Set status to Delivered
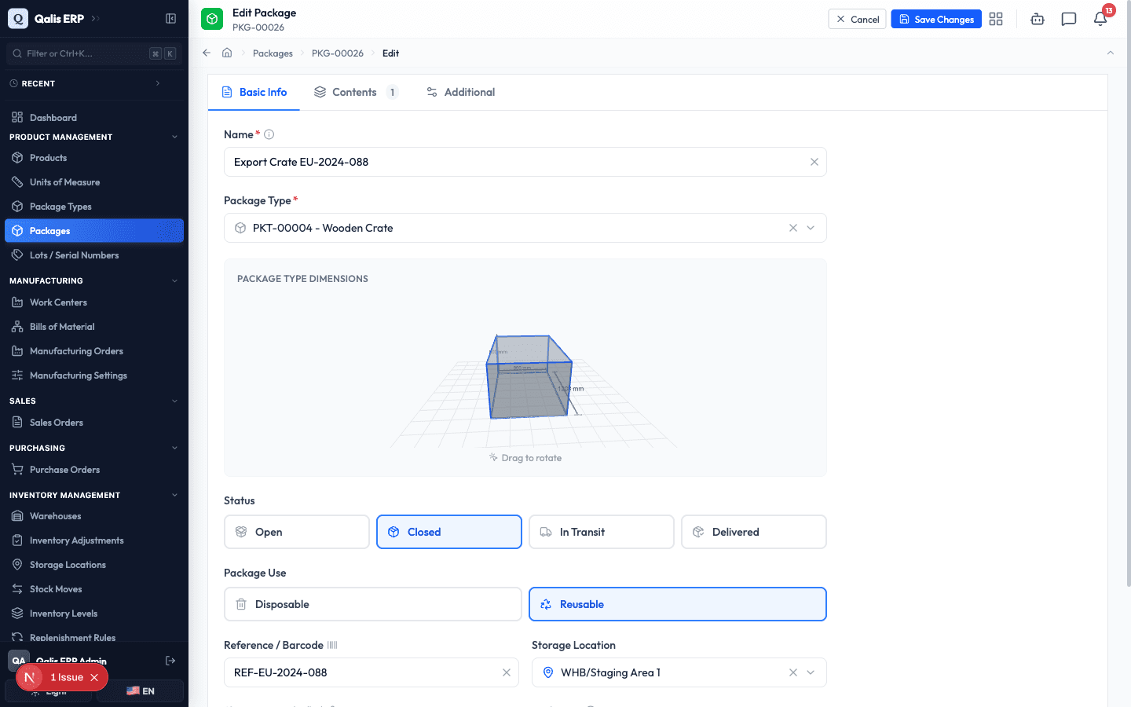The height and width of the screenshot is (707, 1131). [x=754, y=532]
